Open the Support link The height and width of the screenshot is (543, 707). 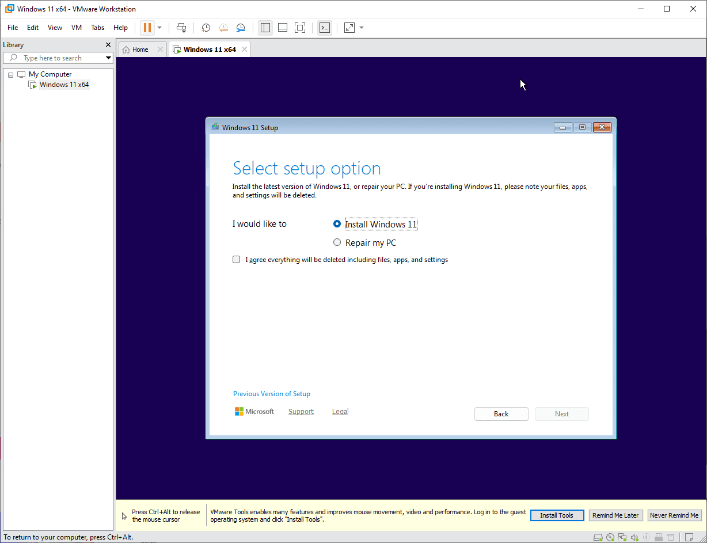301,412
